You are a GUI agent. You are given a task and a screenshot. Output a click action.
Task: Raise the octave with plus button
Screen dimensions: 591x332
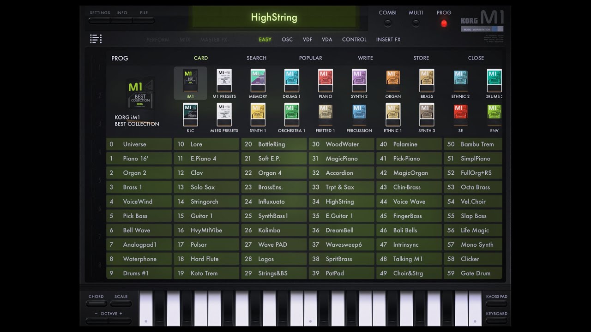(x=120, y=320)
